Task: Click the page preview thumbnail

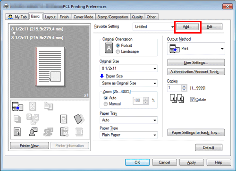Action: 50,67
